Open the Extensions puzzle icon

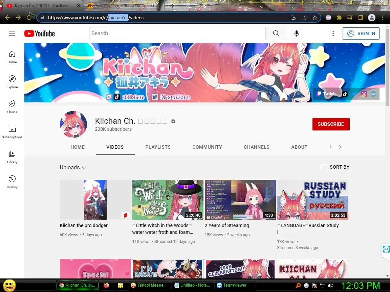click(x=339, y=18)
